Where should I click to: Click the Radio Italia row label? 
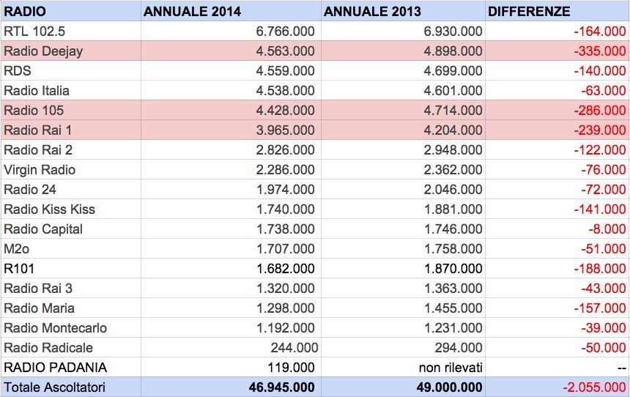pos(37,90)
